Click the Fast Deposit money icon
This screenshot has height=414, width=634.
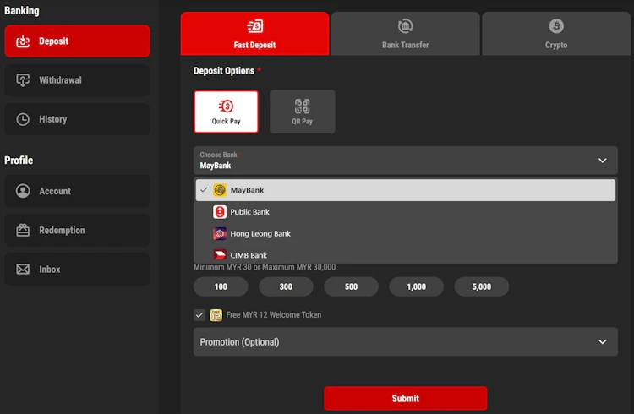click(254, 26)
